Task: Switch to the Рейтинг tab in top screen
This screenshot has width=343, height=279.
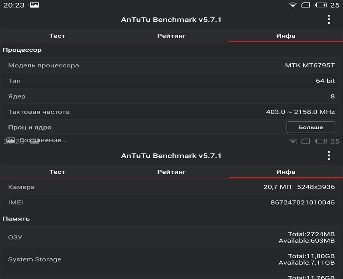Action: [x=171, y=35]
